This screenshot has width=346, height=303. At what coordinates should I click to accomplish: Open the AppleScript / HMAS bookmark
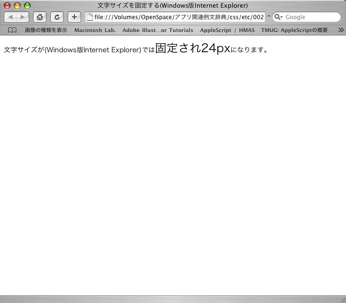pyautogui.click(x=227, y=30)
